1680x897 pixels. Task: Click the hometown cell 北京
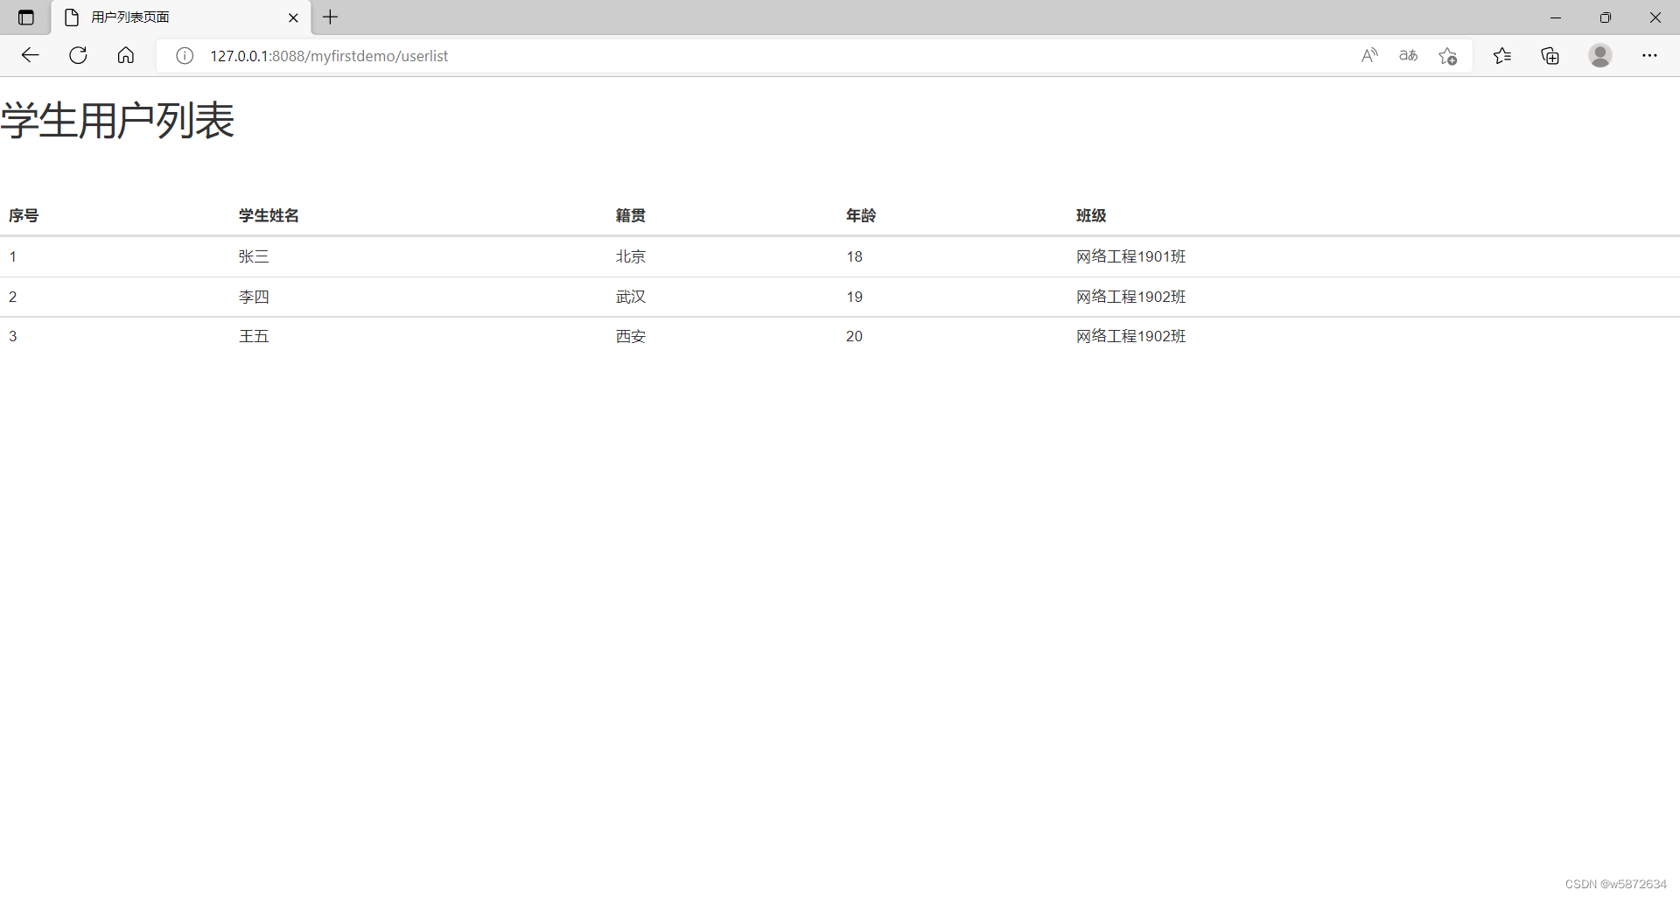(630, 256)
